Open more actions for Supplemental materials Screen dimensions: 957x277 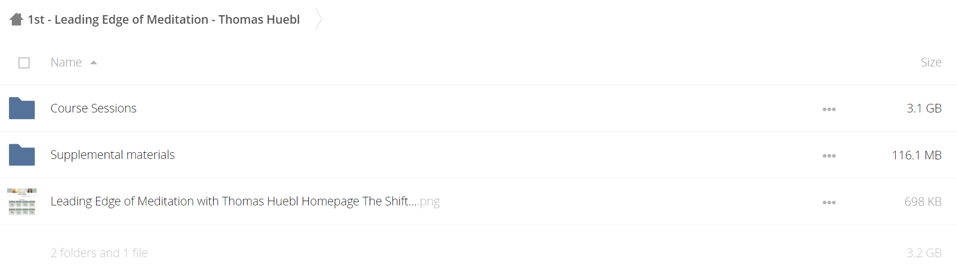[x=829, y=156]
